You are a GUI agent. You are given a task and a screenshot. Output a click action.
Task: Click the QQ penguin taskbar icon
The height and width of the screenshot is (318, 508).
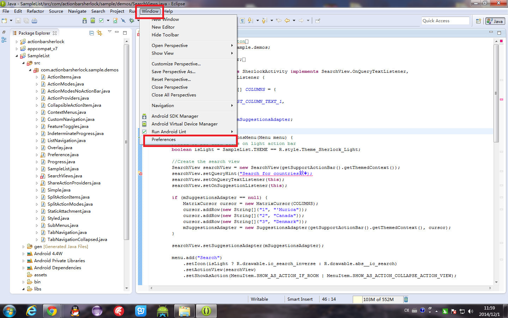(x=75, y=311)
